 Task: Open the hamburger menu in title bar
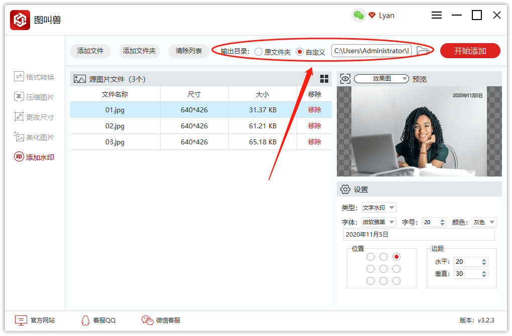click(437, 15)
